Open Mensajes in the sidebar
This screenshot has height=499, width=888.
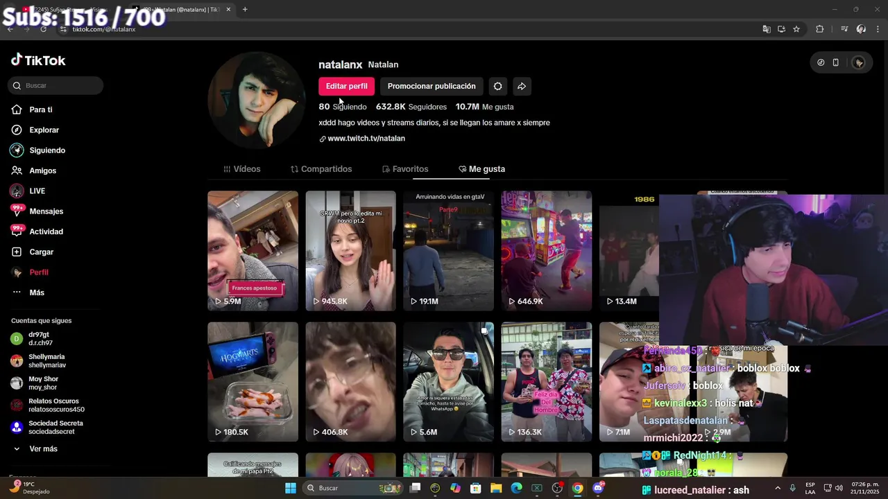click(37, 211)
